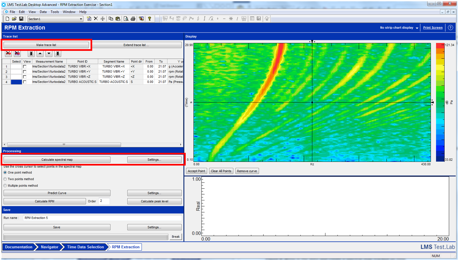
Task: Click the Calculate peak level button
Action: click(154, 201)
